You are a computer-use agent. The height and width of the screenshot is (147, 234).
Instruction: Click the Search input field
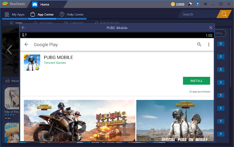tap(198, 14)
